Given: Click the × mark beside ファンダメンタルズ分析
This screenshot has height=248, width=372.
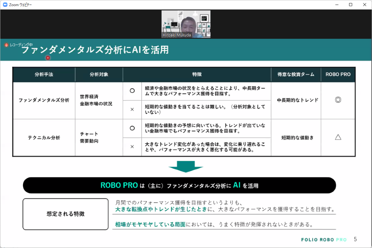Looking at the screenshot, I should coord(132,109).
